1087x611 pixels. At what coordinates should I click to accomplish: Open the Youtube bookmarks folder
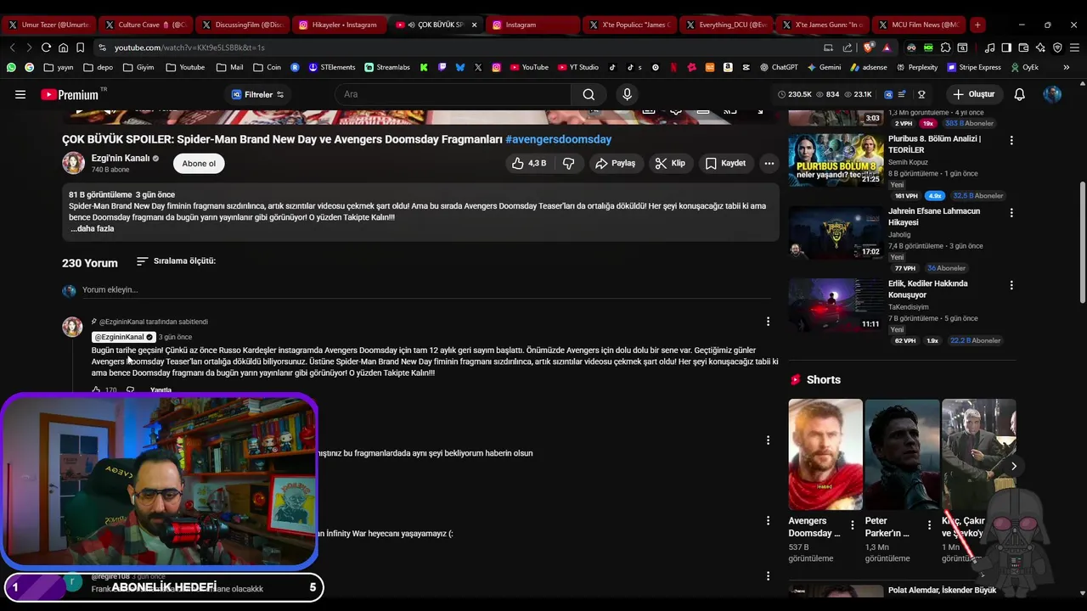click(185, 67)
